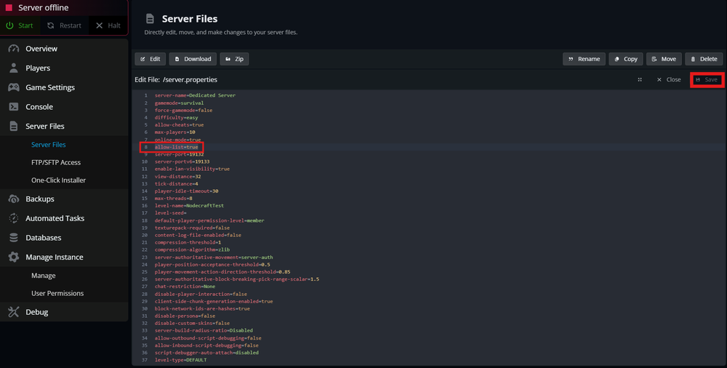This screenshot has width=727, height=368.
Task: Open FTP/SFTP Access submenu item
Action: coord(56,163)
